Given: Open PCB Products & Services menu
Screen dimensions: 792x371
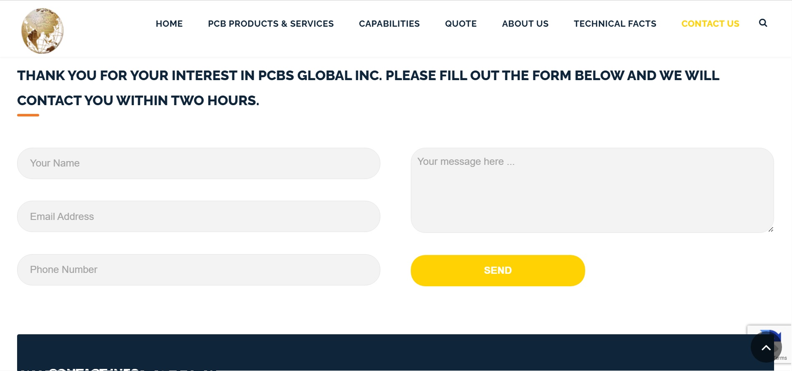Looking at the screenshot, I should 271,24.
